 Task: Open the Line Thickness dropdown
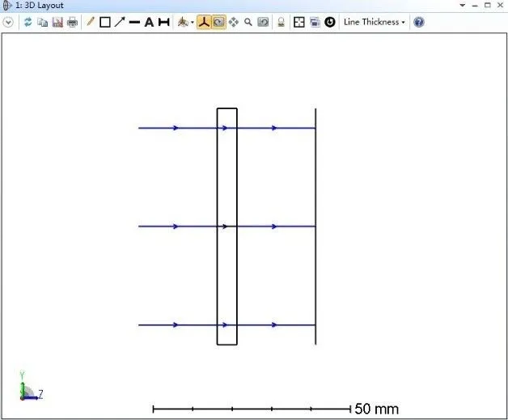(374, 22)
